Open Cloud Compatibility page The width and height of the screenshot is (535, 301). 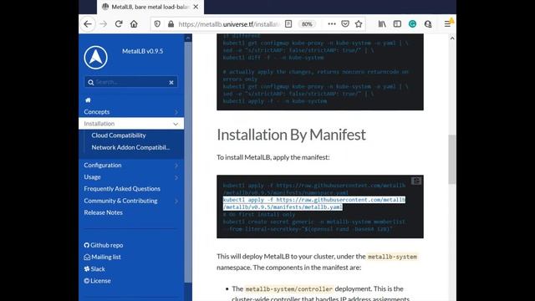pos(119,135)
